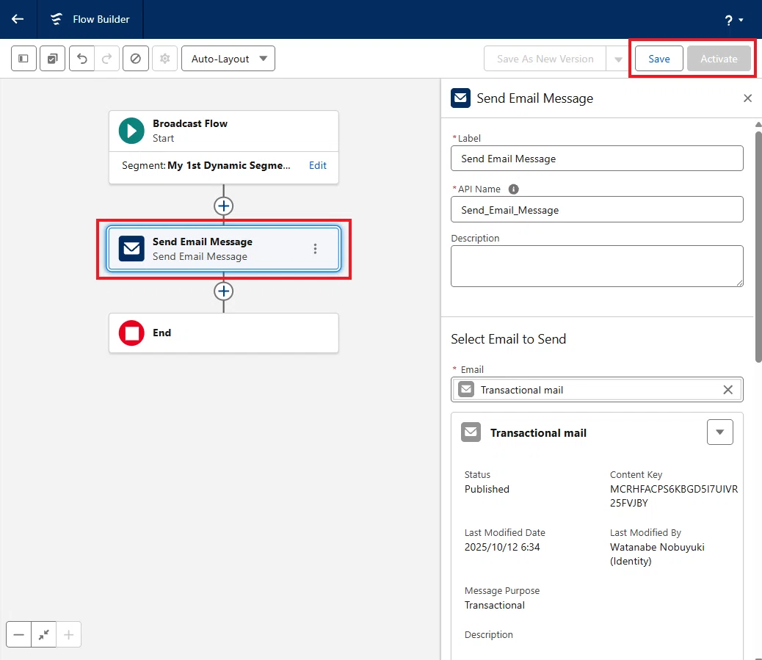
Task: Add element after the Broadcast Flow start
Action: [x=224, y=206]
